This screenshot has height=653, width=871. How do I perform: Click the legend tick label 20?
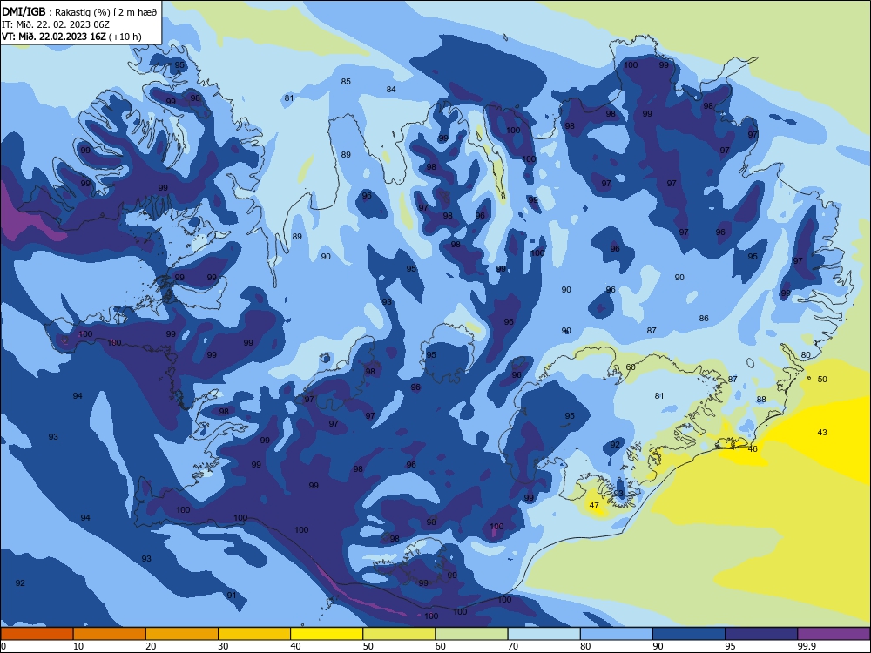pos(151,646)
